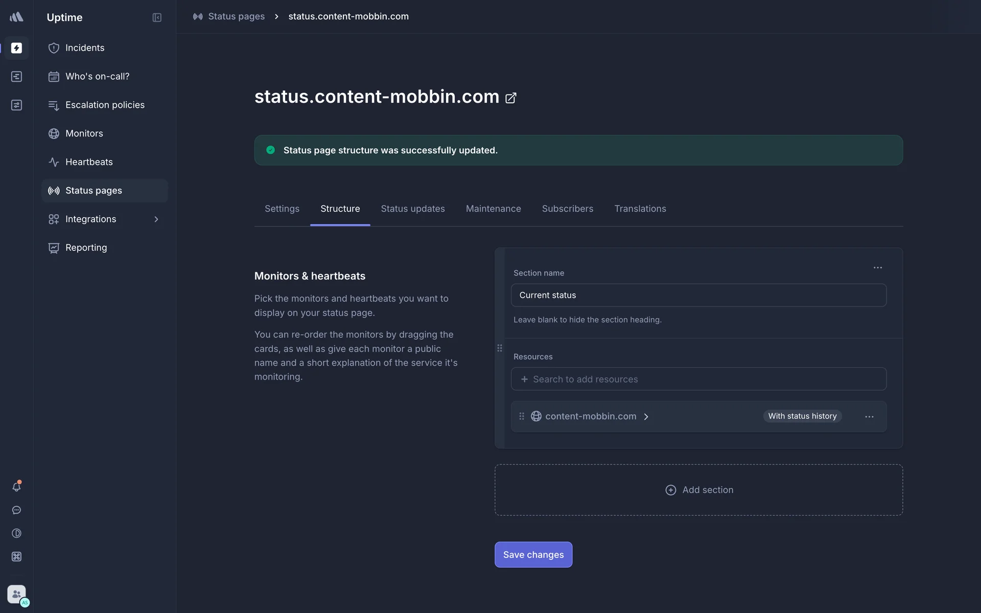Open content-mobbin.com resource three-dot menu
The height and width of the screenshot is (613, 981).
pos(869,417)
